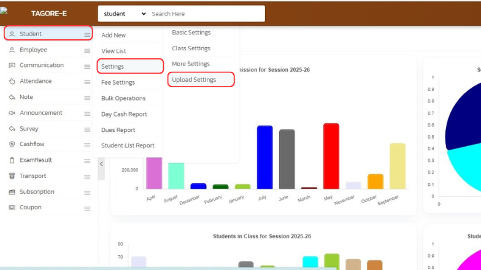Screen dimensions: 481x270
Task: Expand the Subscription menu hamburger
Action: (87, 192)
